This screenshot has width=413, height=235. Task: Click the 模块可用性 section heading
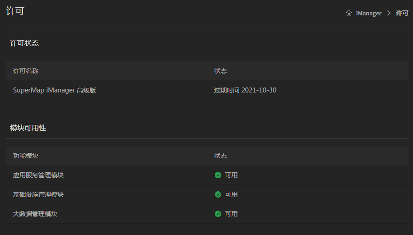pyautogui.click(x=28, y=128)
